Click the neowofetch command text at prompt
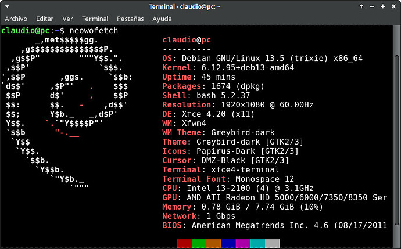This screenshot has width=401, height=249. (x=94, y=30)
